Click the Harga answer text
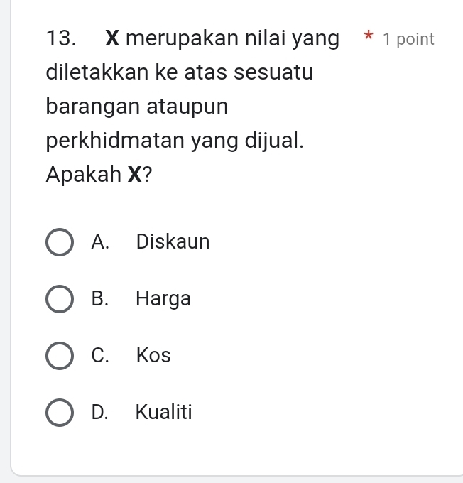This screenshot has width=463, height=483. pos(163,299)
